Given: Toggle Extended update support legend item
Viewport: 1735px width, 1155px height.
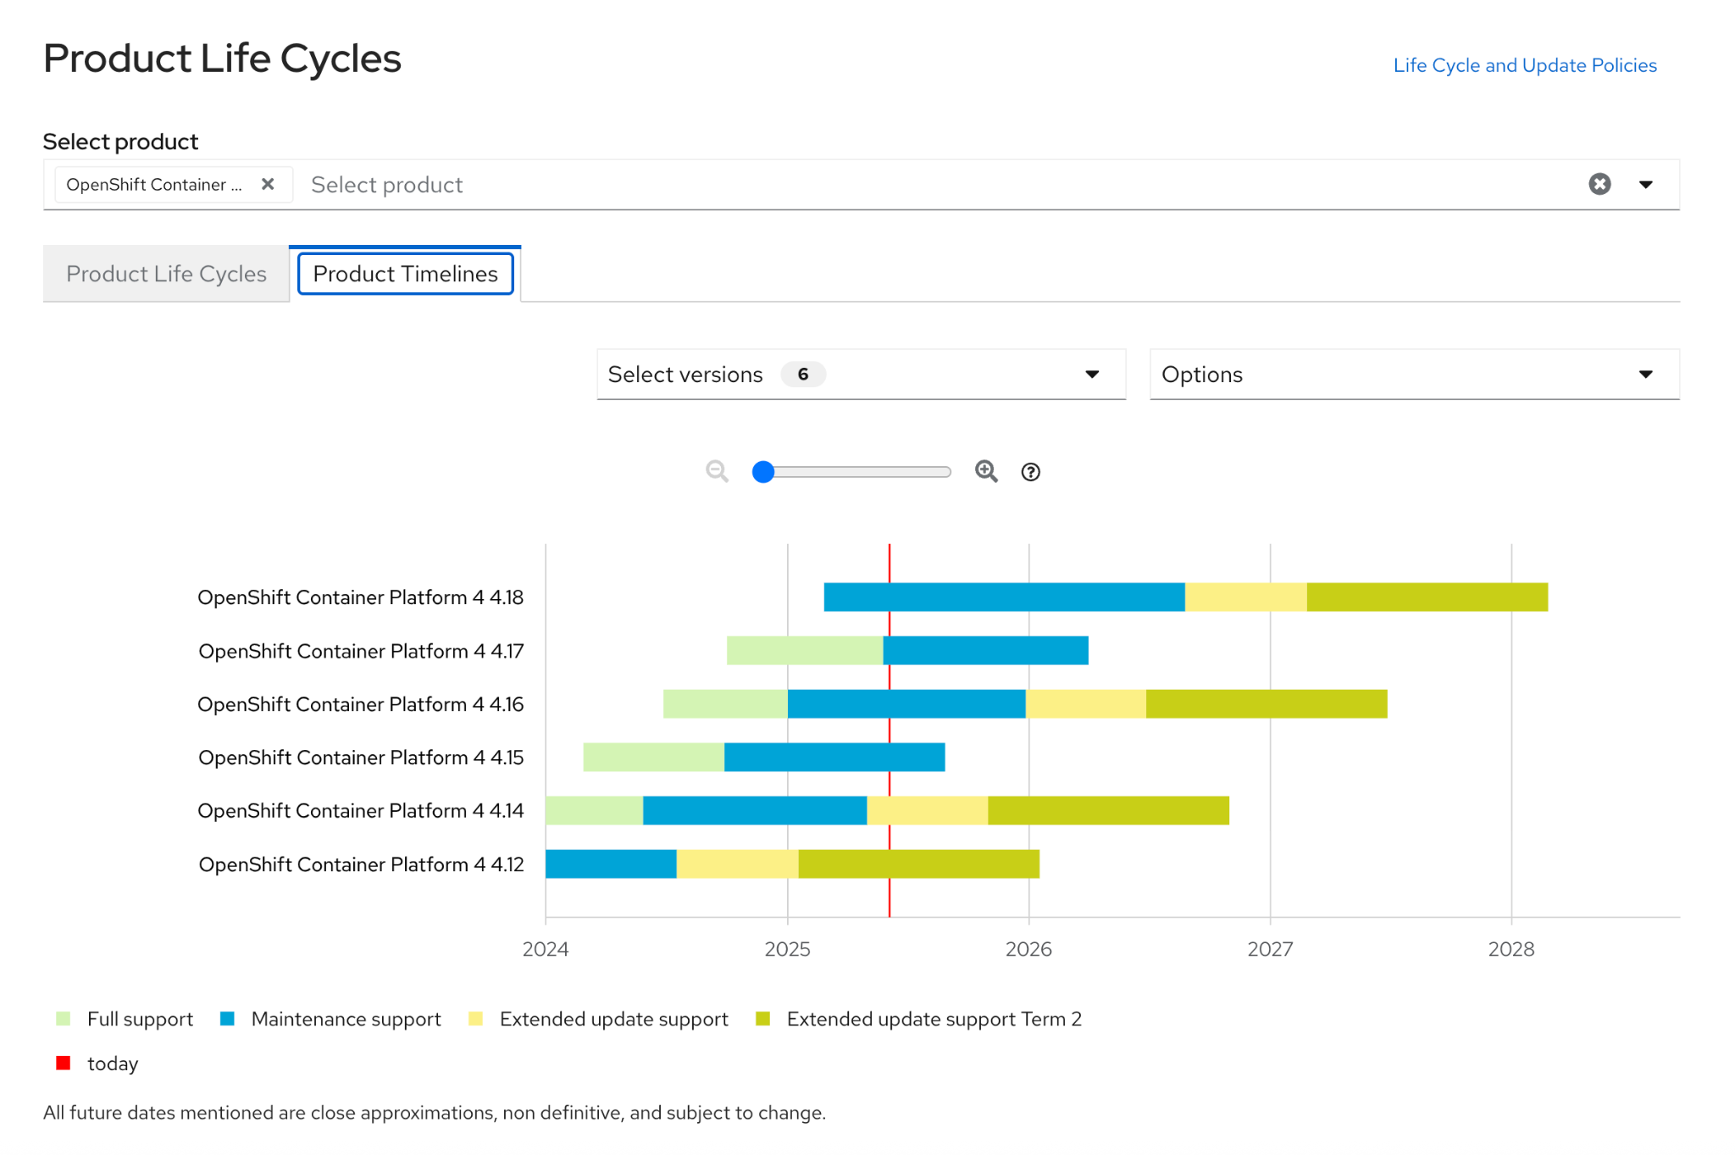Looking at the screenshot, I should pyautogui.click(x=476, y=1019).
